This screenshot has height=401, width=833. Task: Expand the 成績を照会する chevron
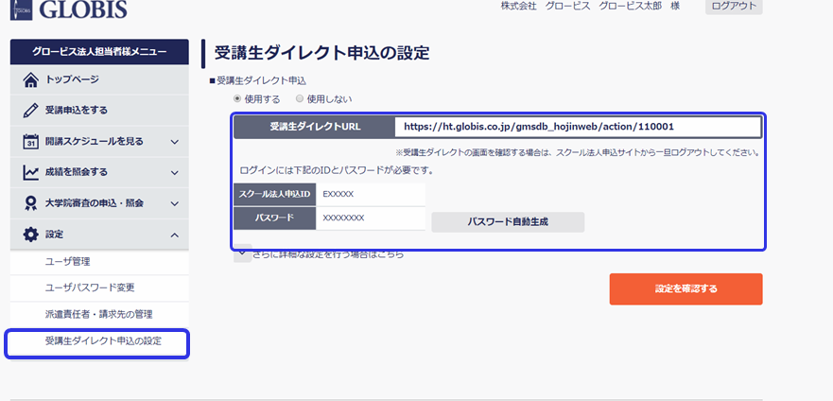(174, 173)
